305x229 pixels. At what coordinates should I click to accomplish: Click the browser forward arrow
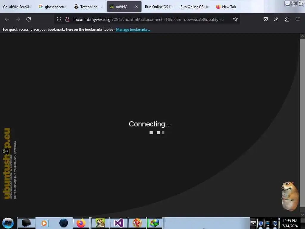pos(18,19)
